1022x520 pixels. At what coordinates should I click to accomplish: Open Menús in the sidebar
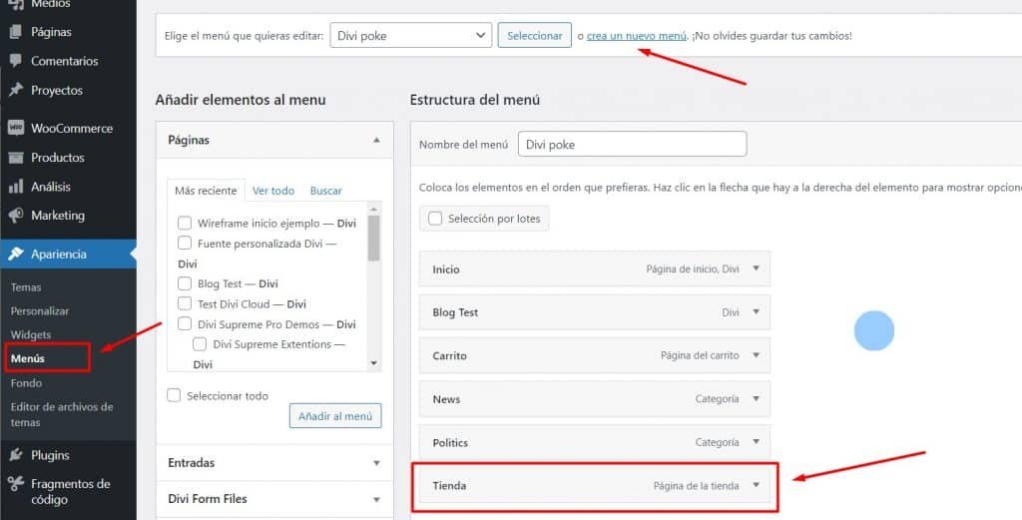click(27, 358)
